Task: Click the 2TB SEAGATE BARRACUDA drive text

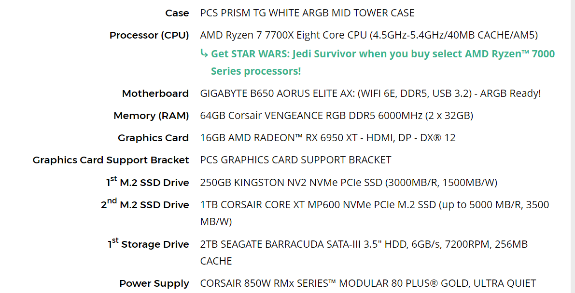Action: [364, 253]
